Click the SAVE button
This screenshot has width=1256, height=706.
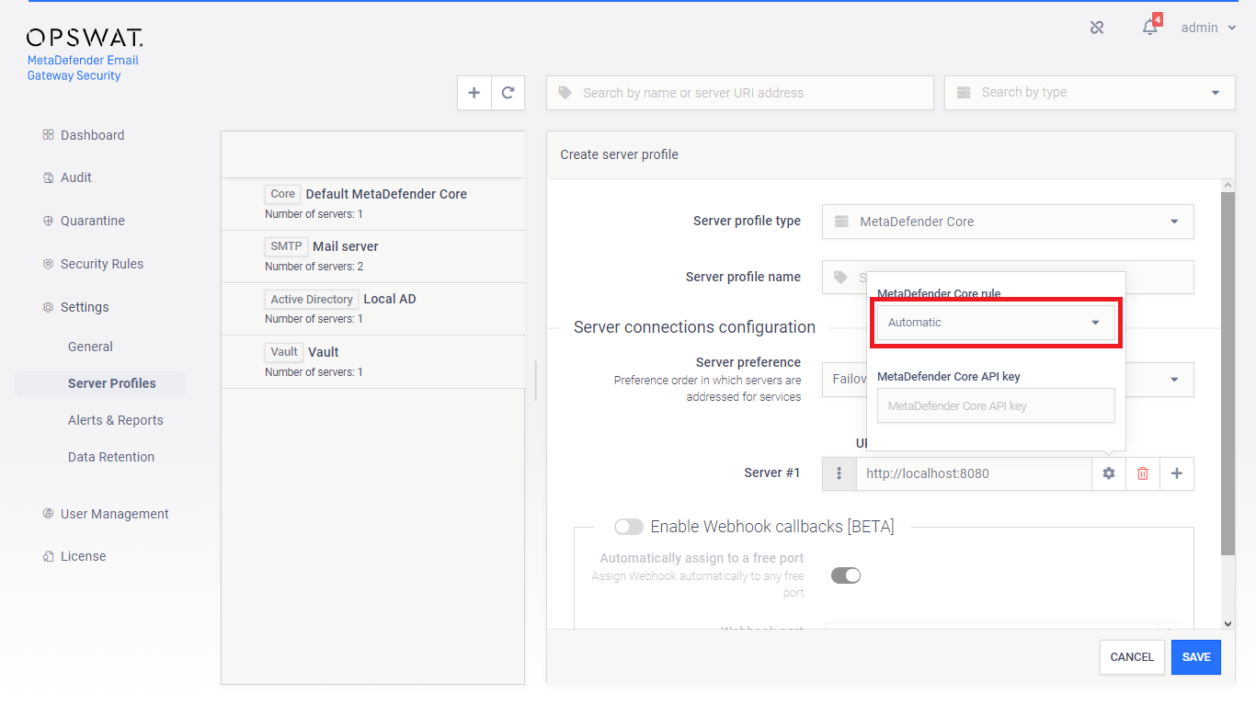(x=1196, y=657)
